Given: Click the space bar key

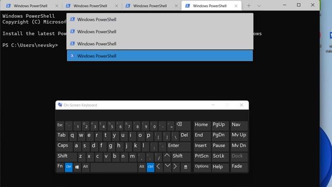Looking at the screenshot, I should 114,167.
